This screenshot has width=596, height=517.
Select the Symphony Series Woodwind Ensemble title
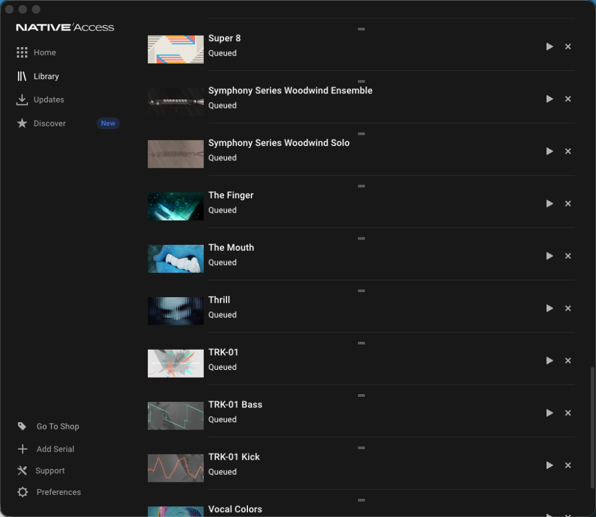[x=290, y=91]
